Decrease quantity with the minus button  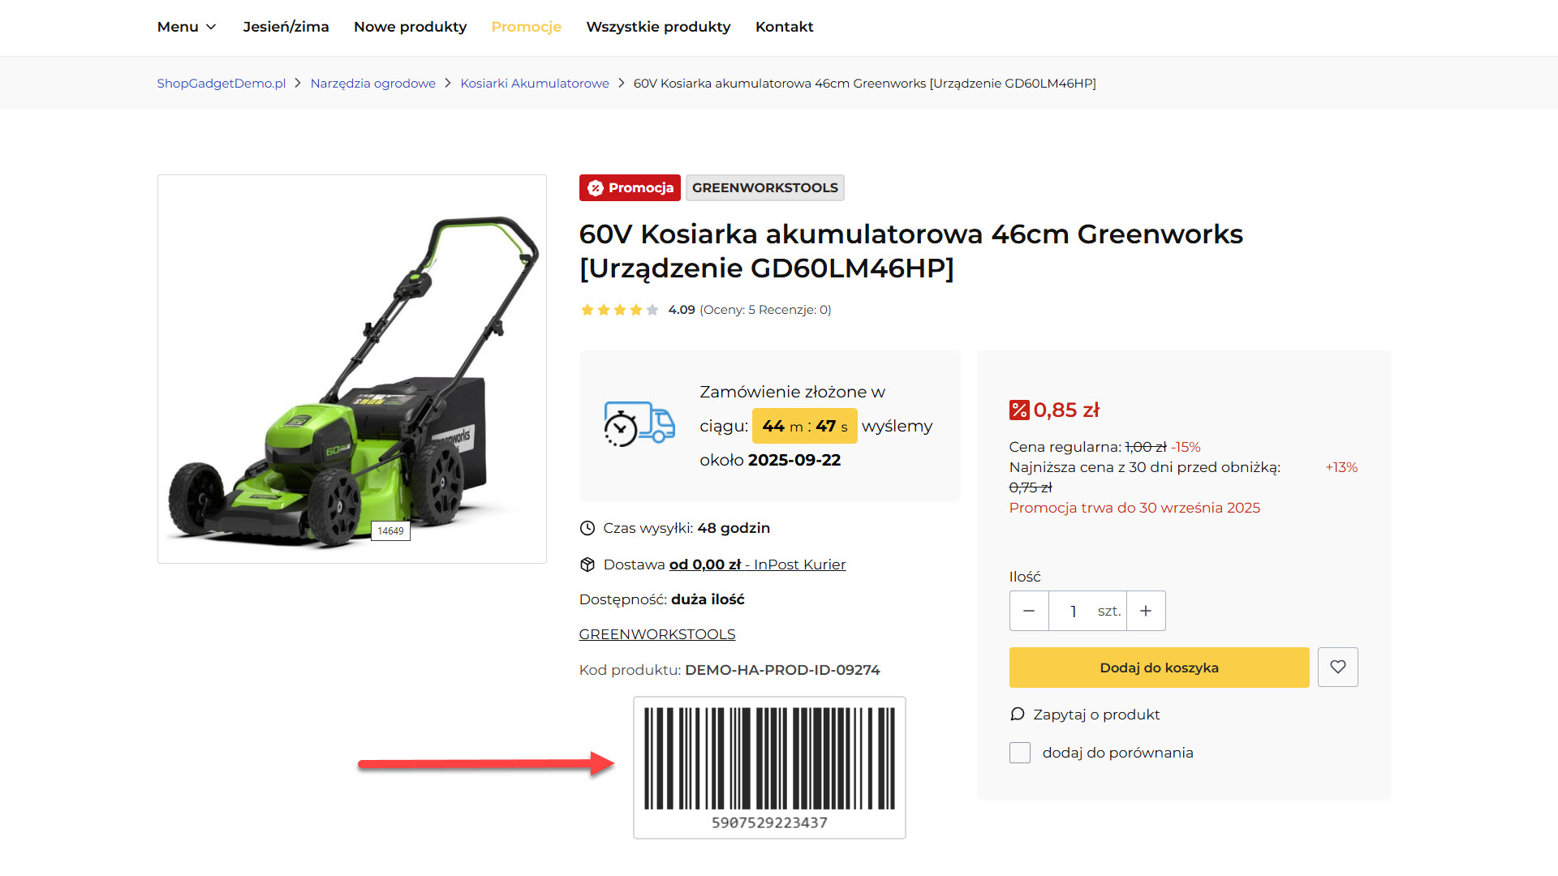1029,611
